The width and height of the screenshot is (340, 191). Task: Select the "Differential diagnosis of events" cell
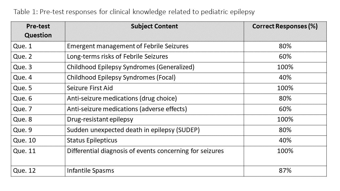tap(145, 151)
